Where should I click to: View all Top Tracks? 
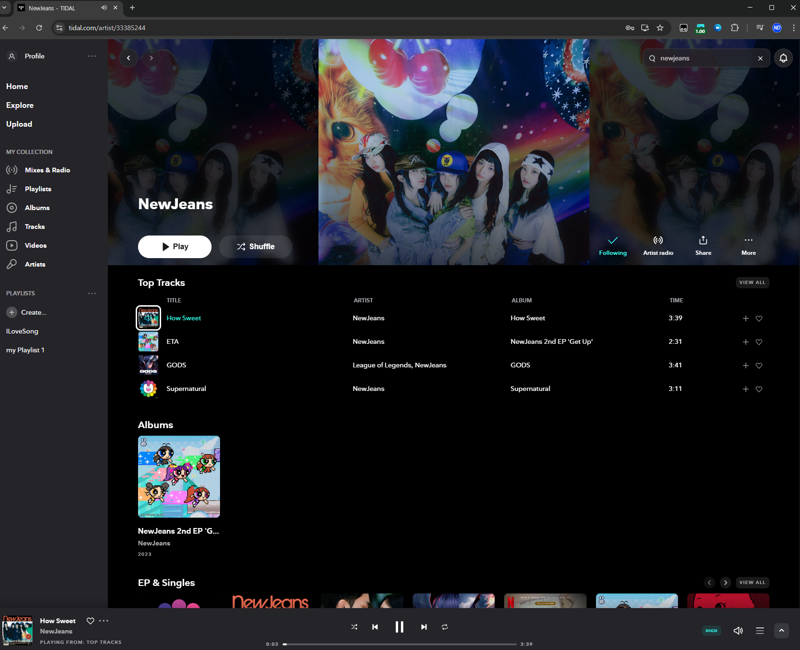coord(752,283)
